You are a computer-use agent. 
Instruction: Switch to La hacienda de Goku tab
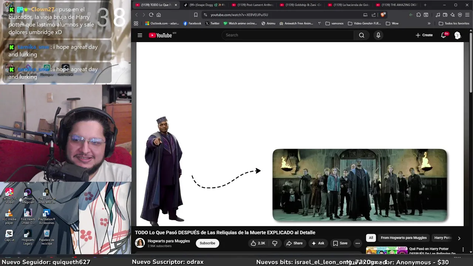pos(348,5)
